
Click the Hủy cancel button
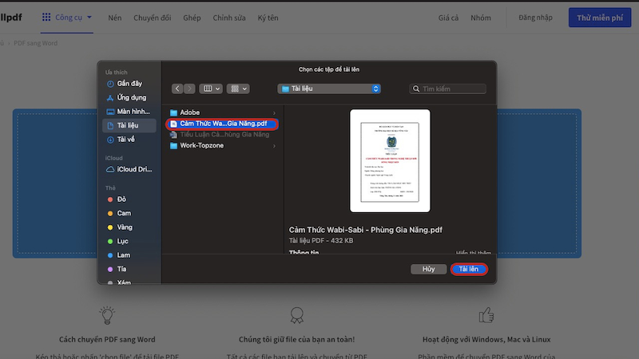pyautogui.click(x=428, y=269)
